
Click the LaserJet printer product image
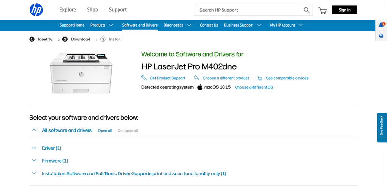click(x=81, y=73)
